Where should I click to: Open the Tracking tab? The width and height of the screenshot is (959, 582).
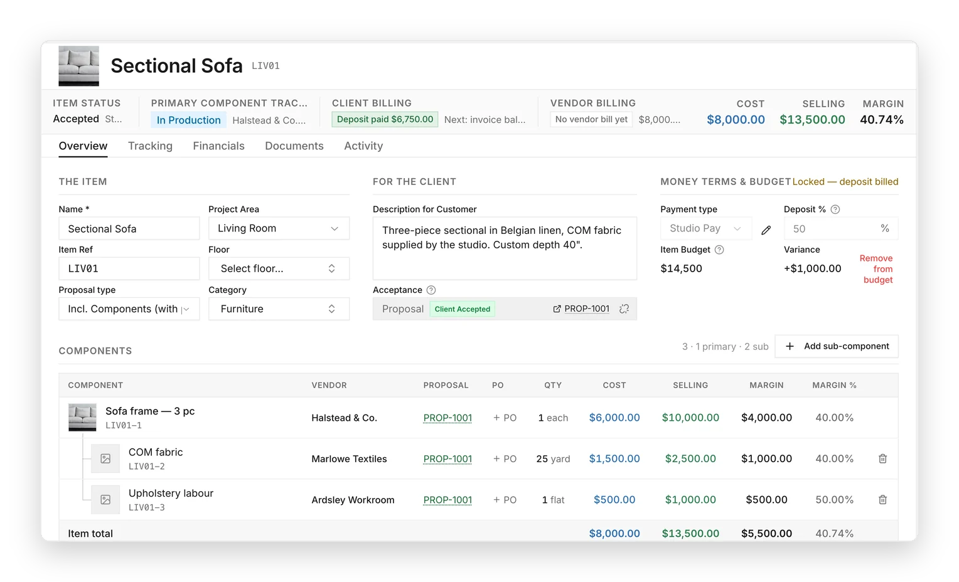click(150, 145)
